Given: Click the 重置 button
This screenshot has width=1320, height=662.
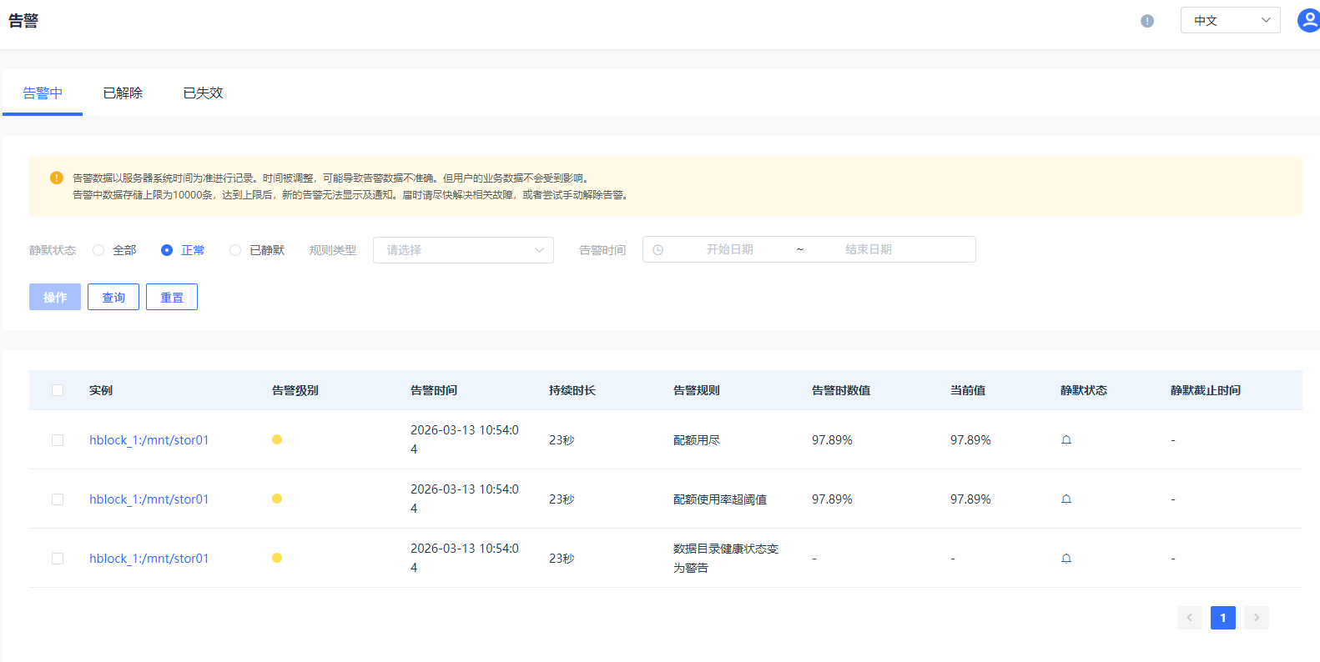Looking at the screenshot, I should [x=172, y=298].
